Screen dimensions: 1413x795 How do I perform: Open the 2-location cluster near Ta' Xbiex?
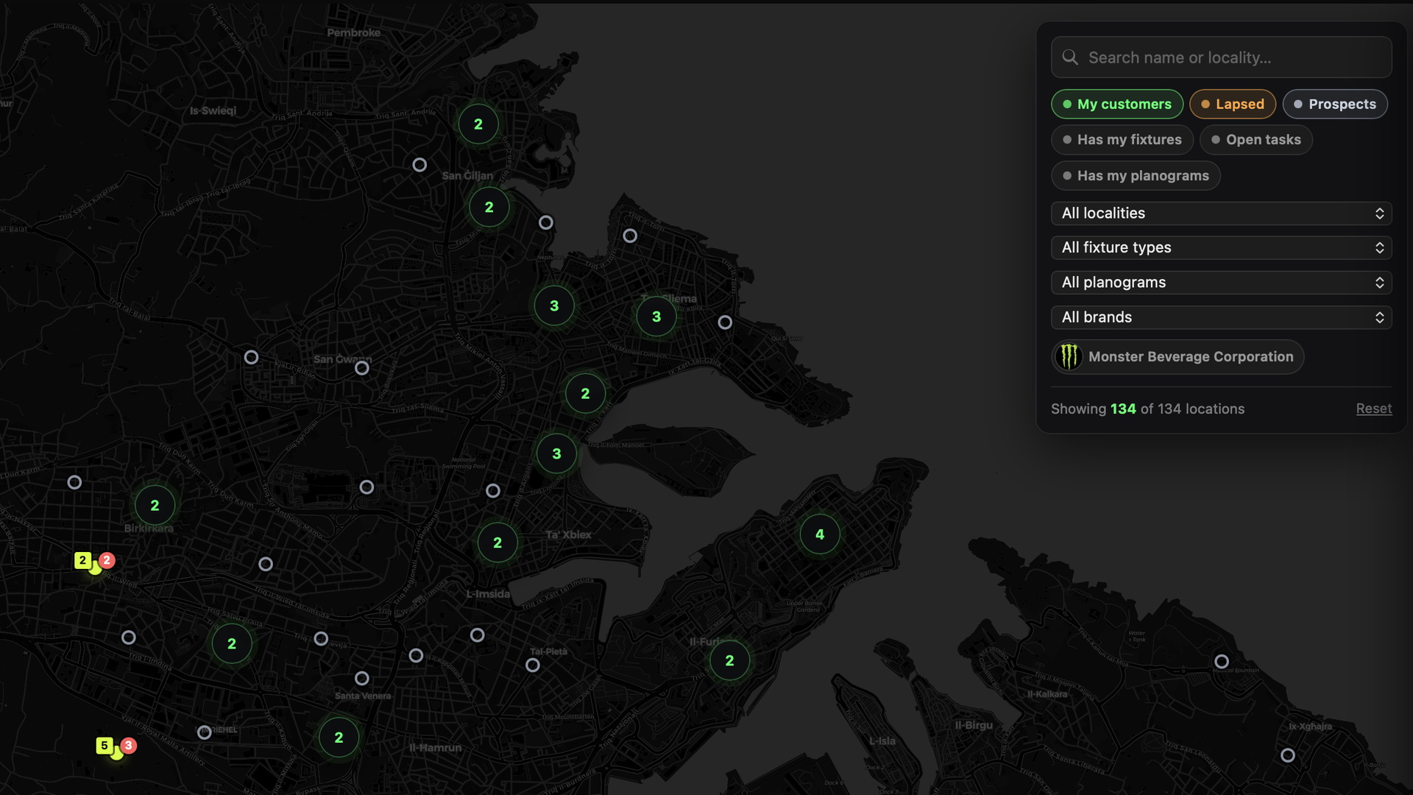click(497, 543)
